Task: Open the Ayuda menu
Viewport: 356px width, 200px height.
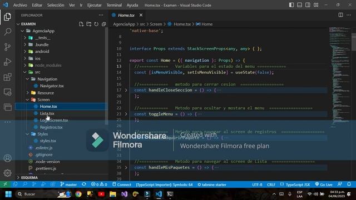Action: (x=132, y=5)
